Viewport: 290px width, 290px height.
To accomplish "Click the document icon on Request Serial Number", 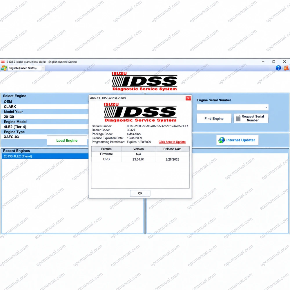I will point(238,118).
